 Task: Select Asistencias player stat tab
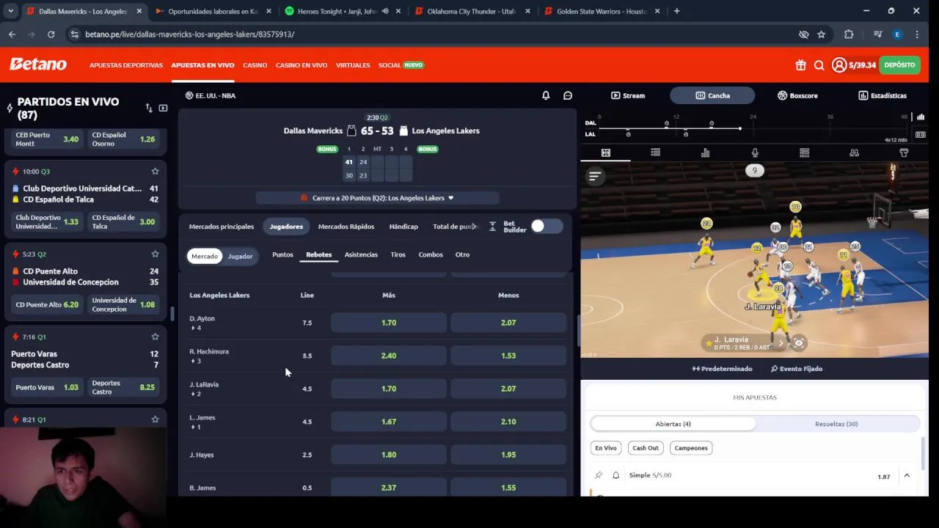click(x=361, y=254)
